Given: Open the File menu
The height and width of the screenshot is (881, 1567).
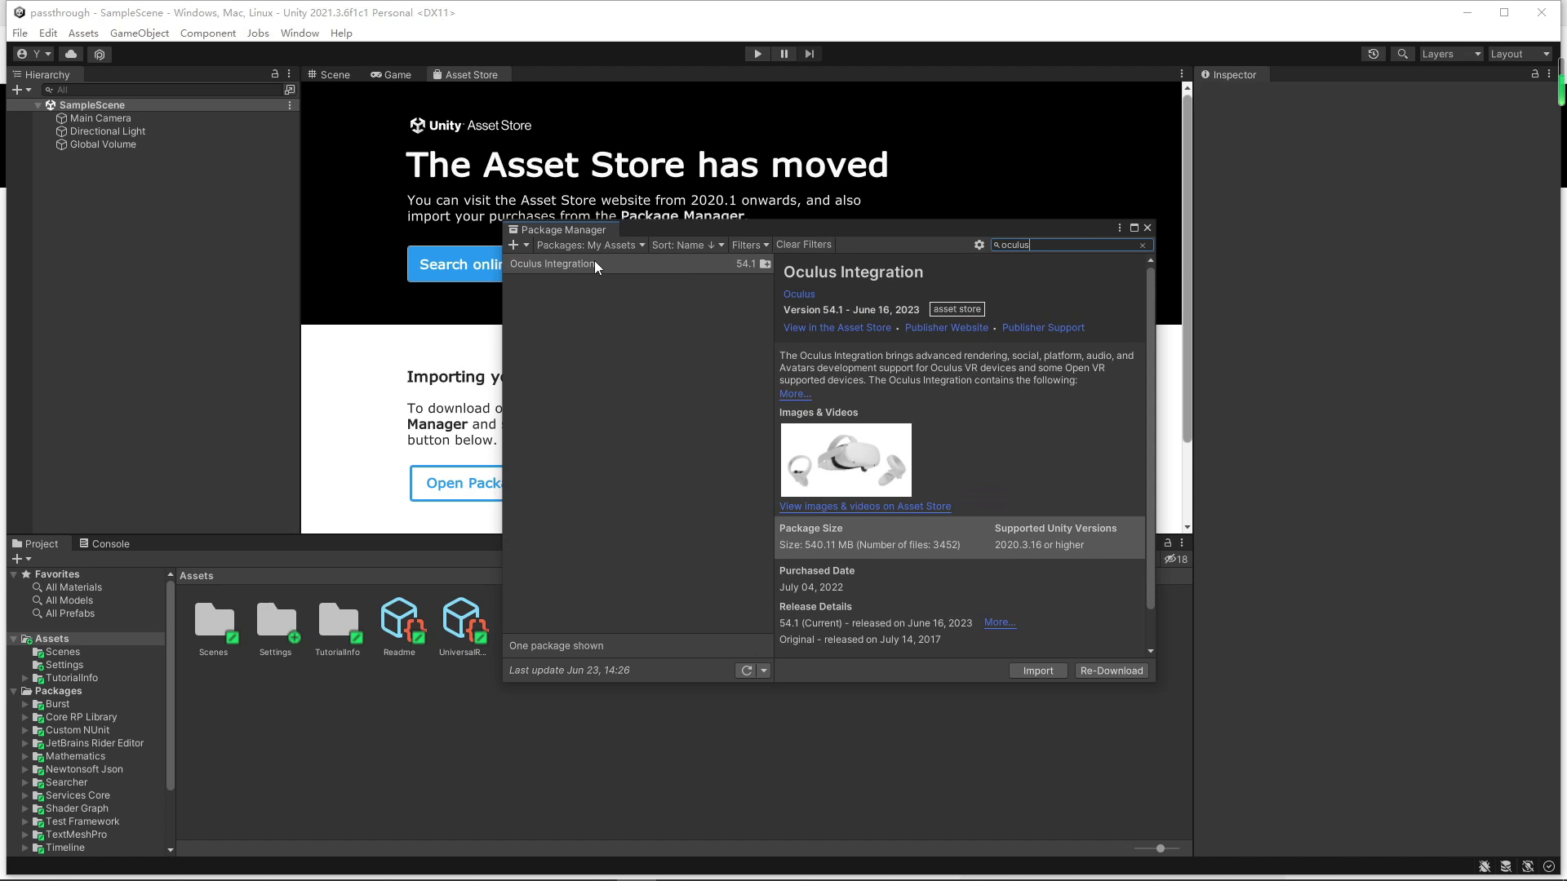Looking at the screenshot, I should pyautogui.click(x=20, y=33).
